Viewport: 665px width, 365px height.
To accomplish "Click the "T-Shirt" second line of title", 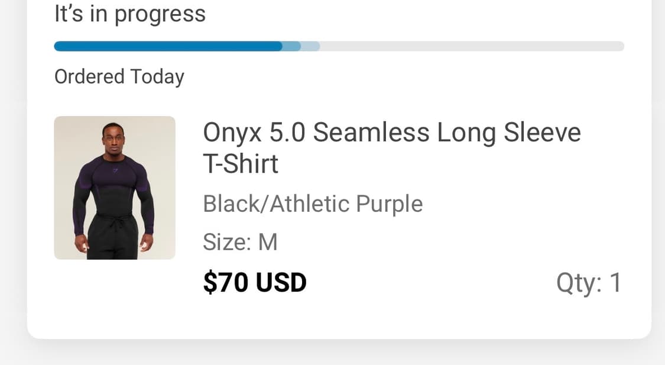I will (x=240, y=164).
